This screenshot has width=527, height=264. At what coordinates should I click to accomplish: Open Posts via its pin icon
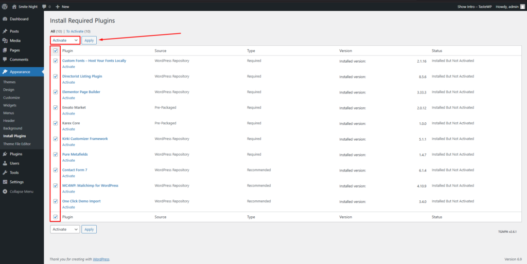pyautogui.click(x=5, y=31)
